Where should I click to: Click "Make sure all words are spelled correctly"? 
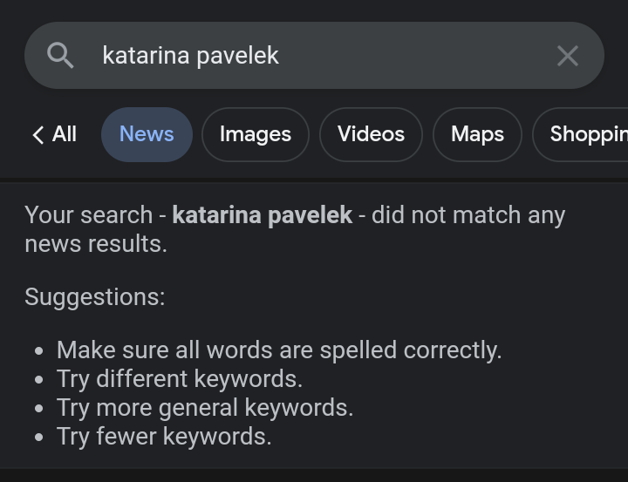pyautogui.click(x=279, y=350)
